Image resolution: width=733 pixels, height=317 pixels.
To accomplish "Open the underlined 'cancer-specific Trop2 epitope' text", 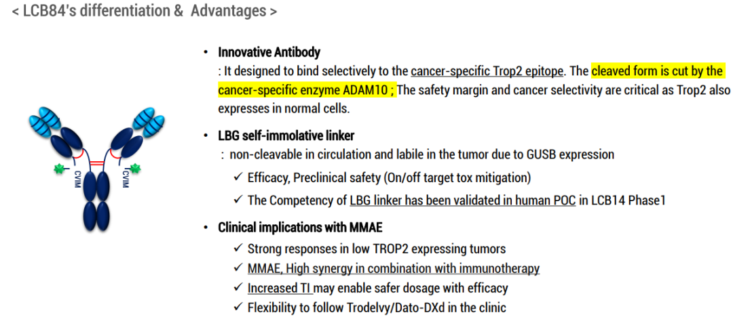I will [487, 71].
